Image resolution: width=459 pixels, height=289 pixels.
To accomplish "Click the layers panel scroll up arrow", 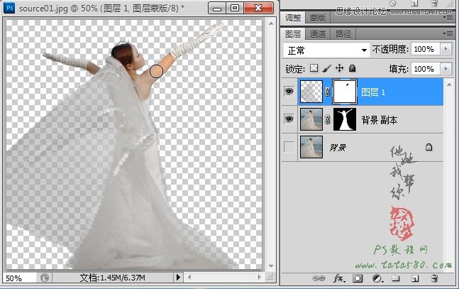I will click(449, 84).
